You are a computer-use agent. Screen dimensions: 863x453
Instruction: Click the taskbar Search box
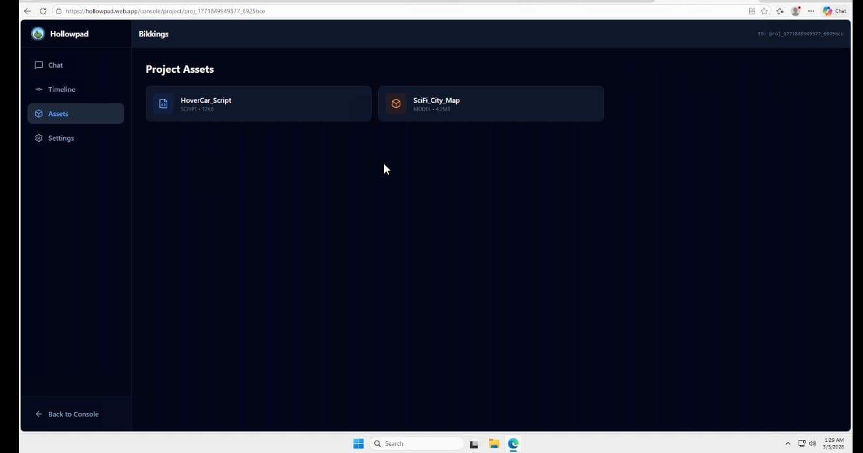(x=417, y=443)
